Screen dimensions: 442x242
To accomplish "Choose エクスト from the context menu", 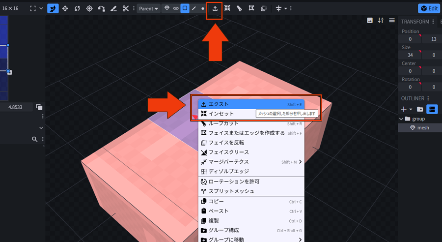I will tap(219, 104).
